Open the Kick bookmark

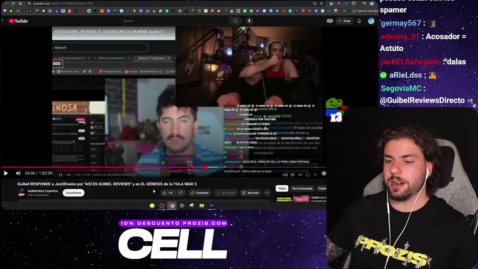(x=11, y=11)
